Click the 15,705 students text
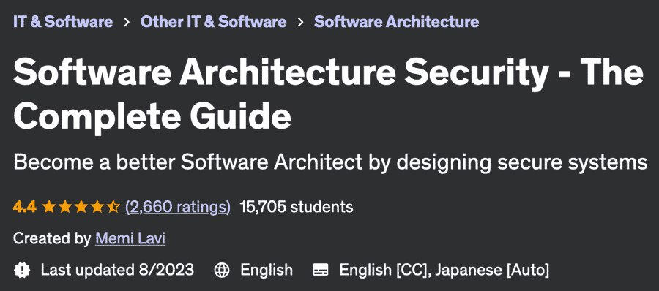659x291 pixels. pyautogui.click(x=297, y=207)
